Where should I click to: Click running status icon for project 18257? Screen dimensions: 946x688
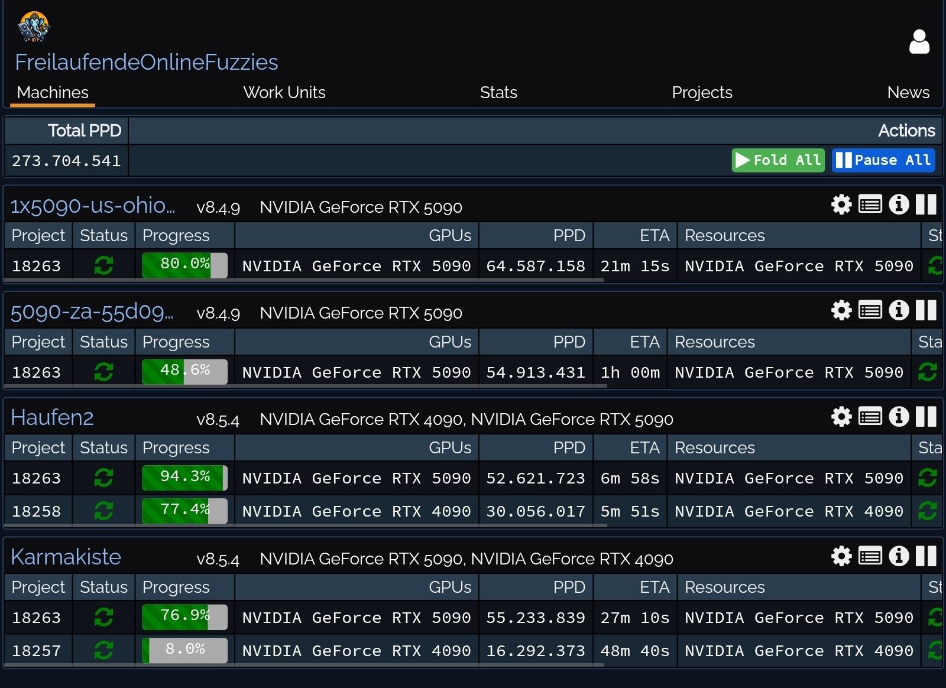[x=103, y=651]
